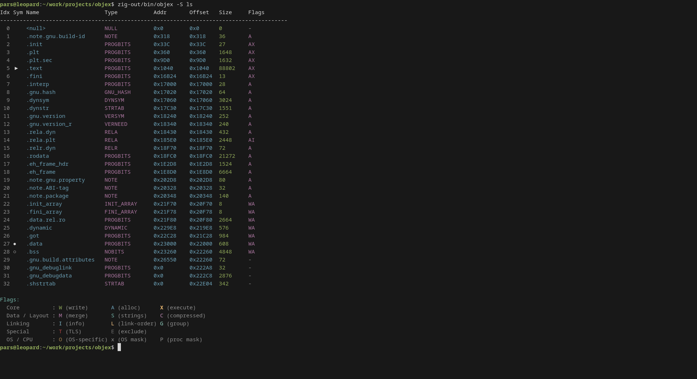
Task: Click the '.fini' section name
Action: 34,76
